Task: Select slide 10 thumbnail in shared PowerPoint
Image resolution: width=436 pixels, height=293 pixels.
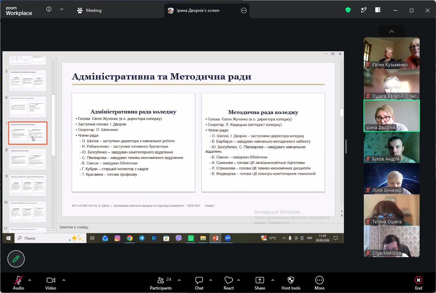Action: [x=28, y=212]
